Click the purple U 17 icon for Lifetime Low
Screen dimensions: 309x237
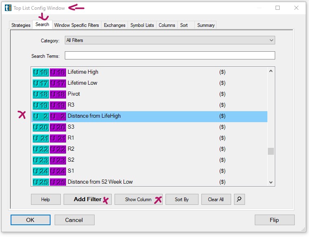[x=57, y=83]
